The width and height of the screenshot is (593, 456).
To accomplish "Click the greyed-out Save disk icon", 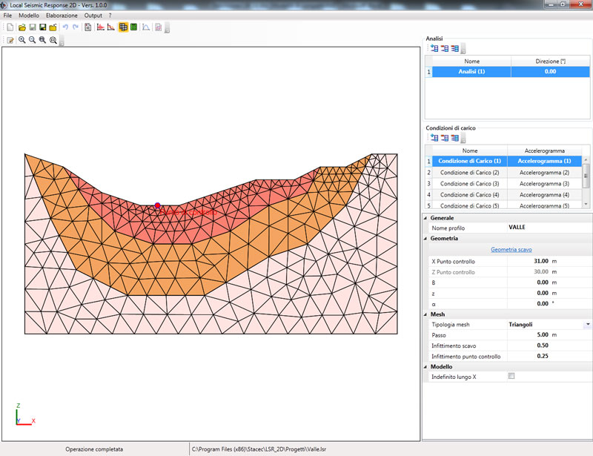I will pyautogui.click(x=32, y=27).
